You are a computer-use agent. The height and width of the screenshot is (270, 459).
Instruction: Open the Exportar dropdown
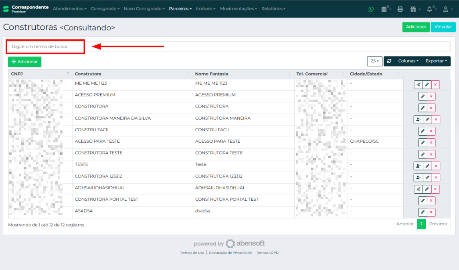pyautogui.click(x=436, y=61)
